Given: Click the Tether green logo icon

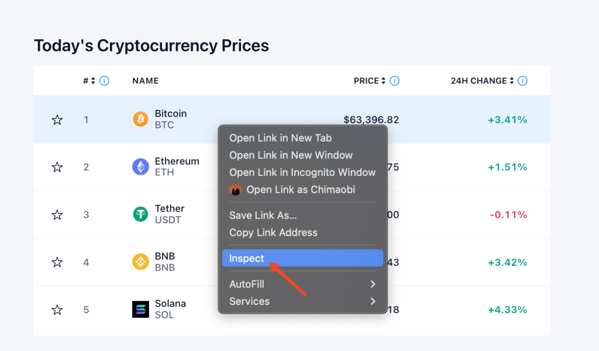Looking at the screenshot, I should click(x=140, y=214).
